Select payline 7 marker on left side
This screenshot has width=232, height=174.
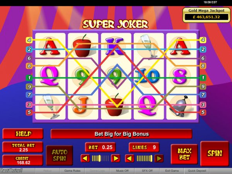click(x=29, y=95)
